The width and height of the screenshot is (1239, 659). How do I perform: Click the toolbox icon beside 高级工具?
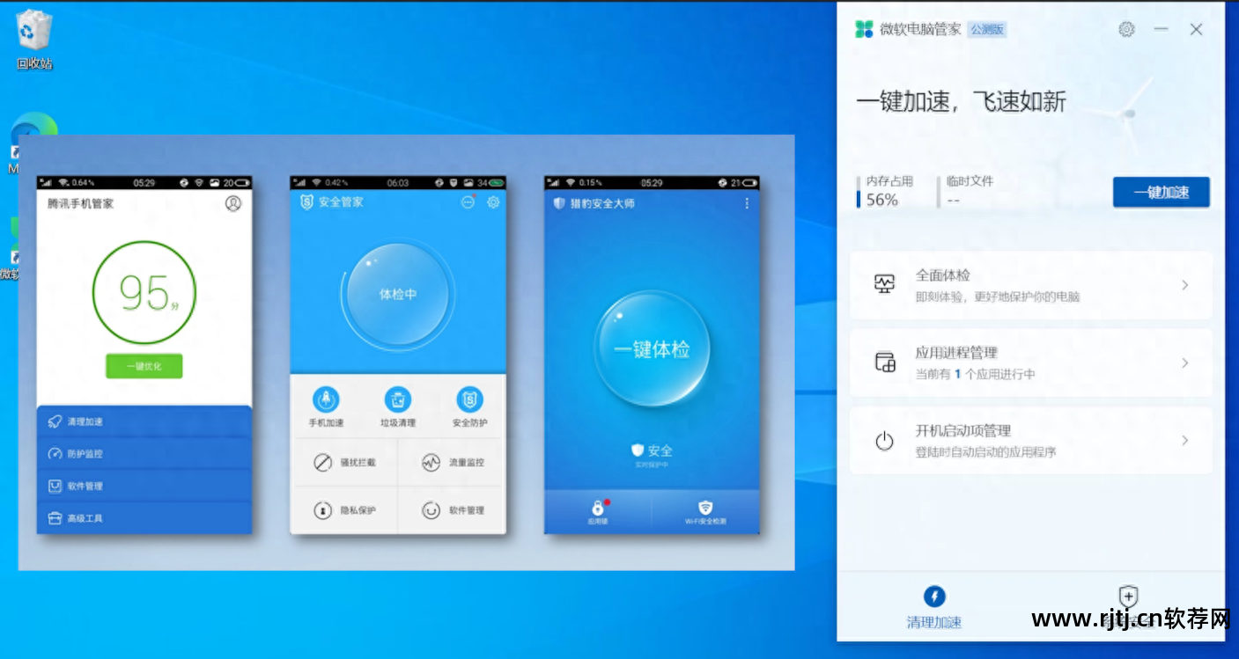(55, 518)
